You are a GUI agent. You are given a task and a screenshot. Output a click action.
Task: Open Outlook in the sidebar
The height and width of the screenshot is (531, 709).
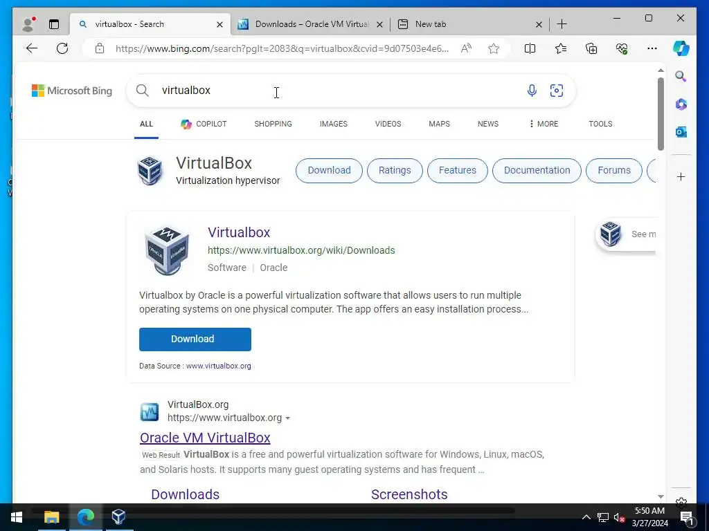pyautogui.click(x=681, y=132)
